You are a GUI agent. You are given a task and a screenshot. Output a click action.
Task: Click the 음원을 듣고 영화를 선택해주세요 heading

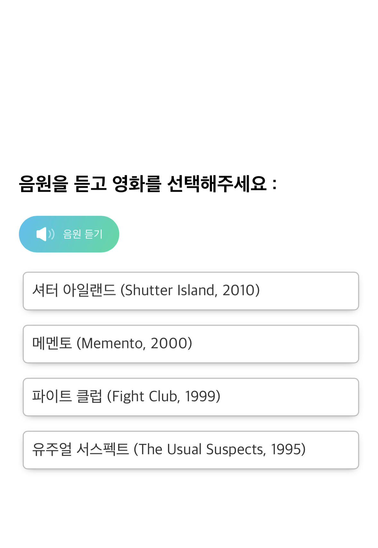(x=147, y=184)
